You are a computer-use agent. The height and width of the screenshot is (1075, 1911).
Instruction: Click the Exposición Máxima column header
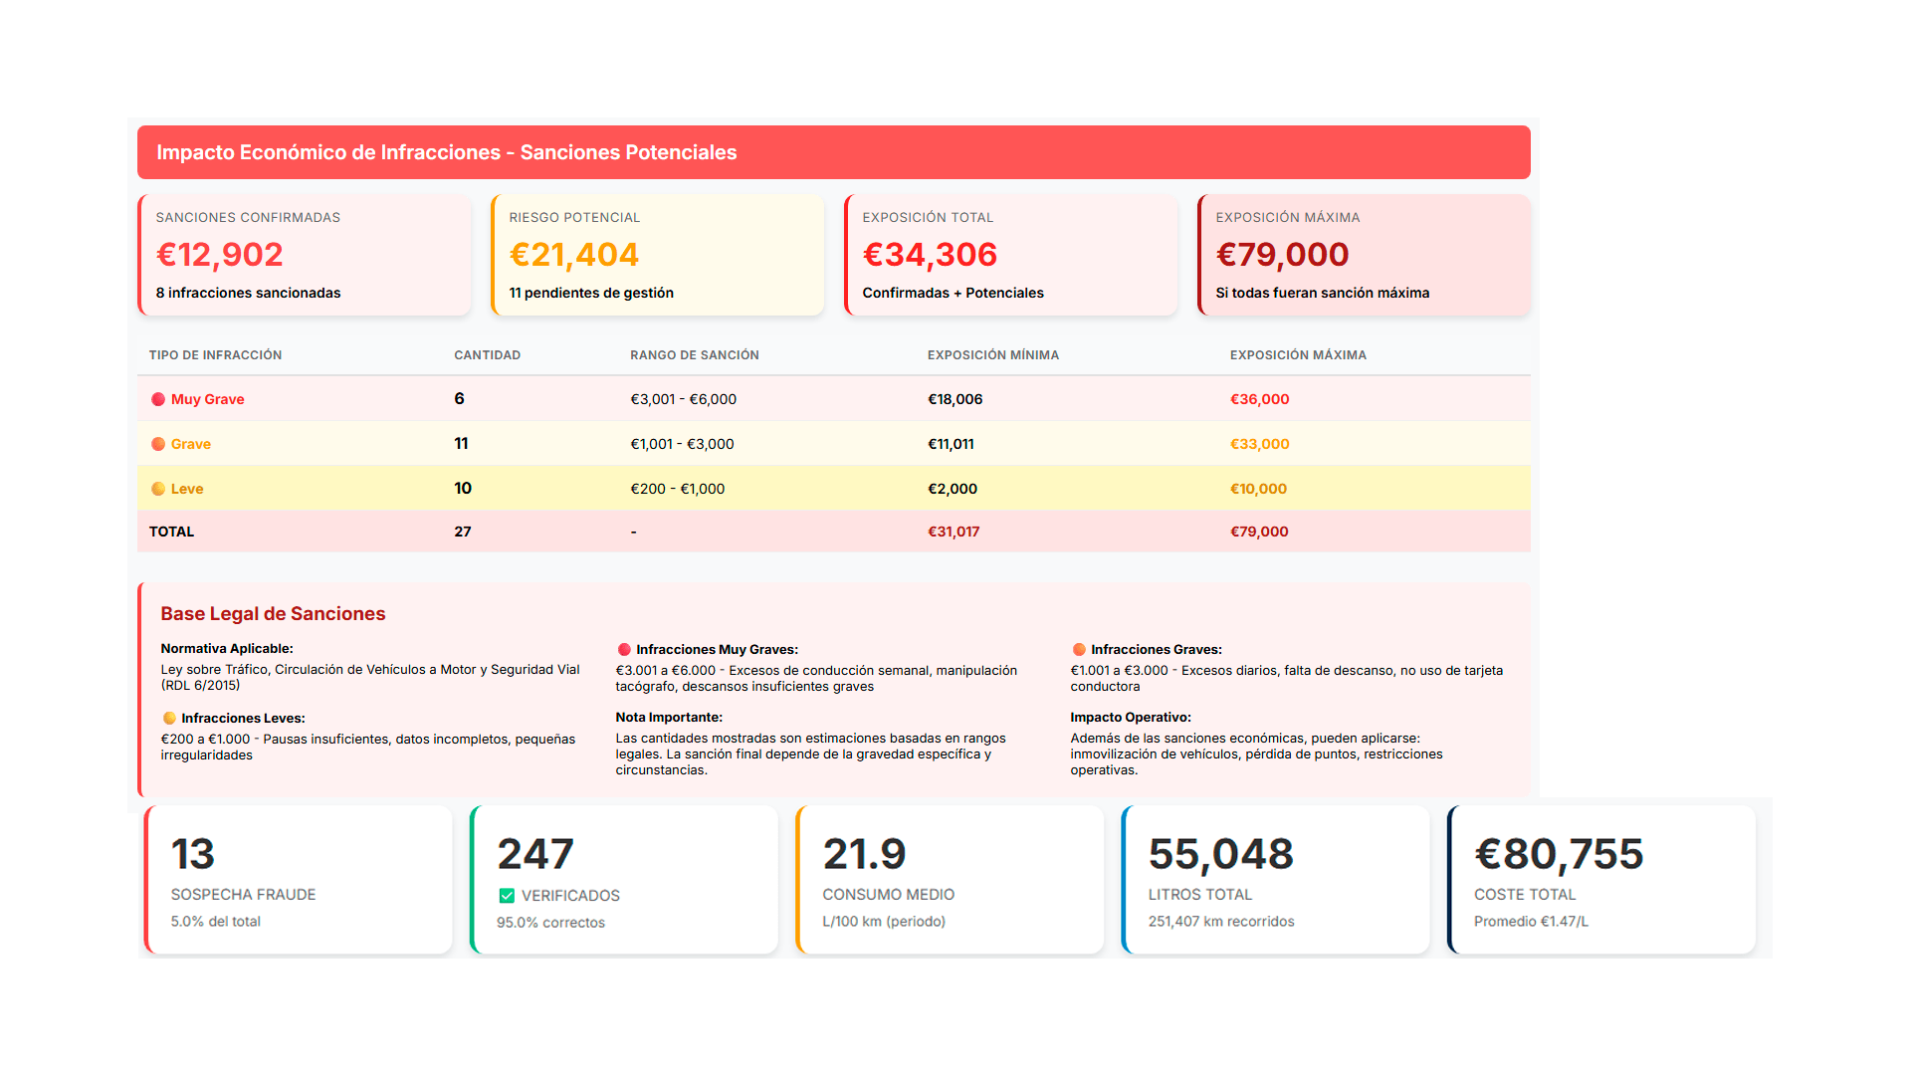coord(1297,355)
